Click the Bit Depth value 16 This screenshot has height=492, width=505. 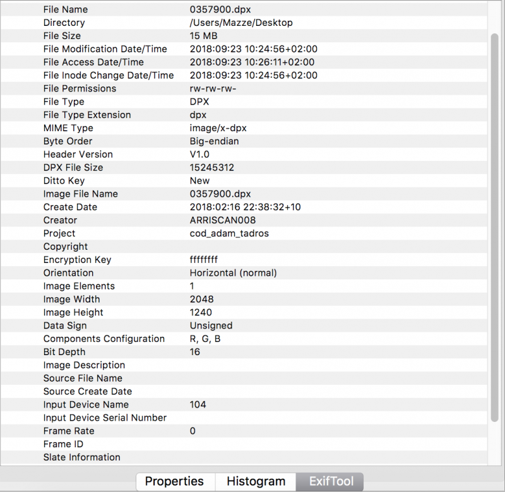point(194,352)
